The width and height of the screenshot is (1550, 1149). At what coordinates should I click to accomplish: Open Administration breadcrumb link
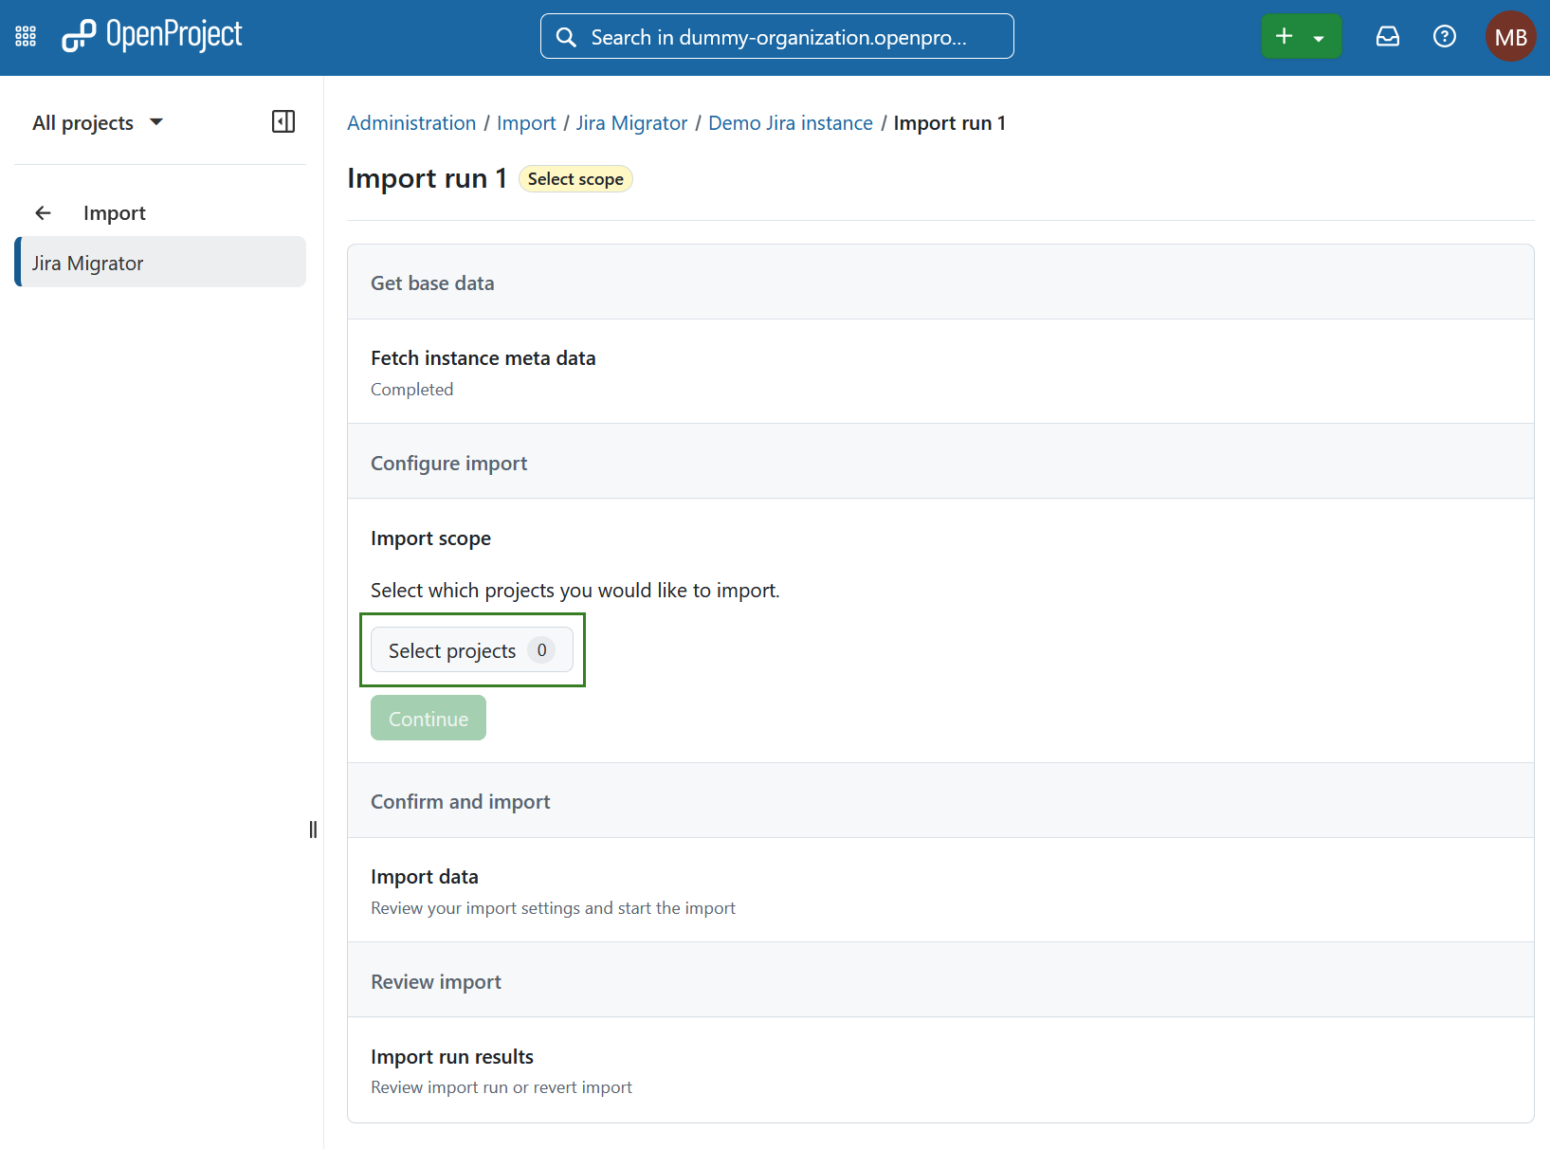[411, 123]
